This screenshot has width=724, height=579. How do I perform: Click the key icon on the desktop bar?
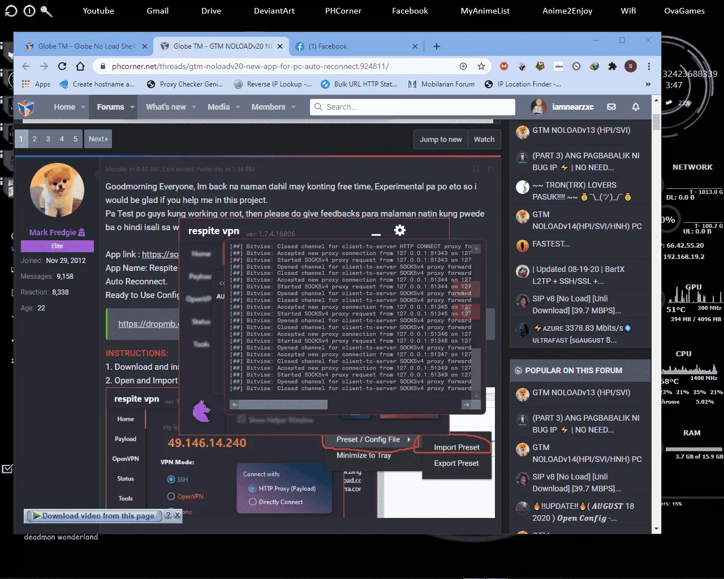[x=47, y=11]
